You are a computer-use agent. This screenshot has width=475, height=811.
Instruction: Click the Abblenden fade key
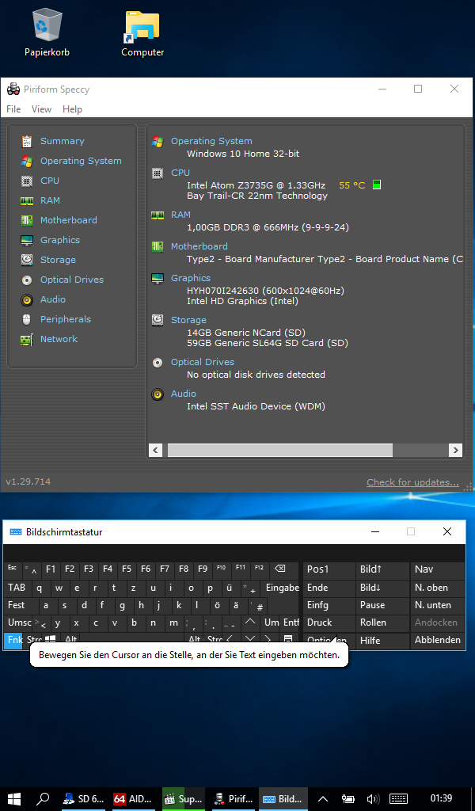437,640
